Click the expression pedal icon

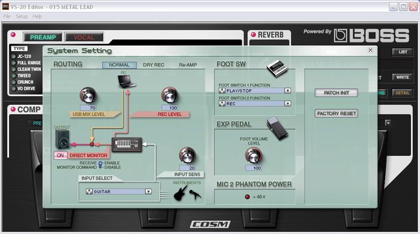[x=277, y=128]
